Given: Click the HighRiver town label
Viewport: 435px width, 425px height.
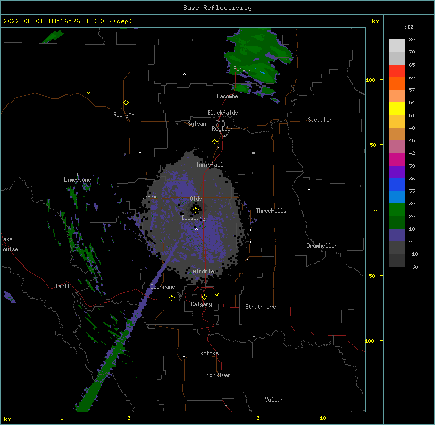Looking at the screenshot, I should coord(217,375).
